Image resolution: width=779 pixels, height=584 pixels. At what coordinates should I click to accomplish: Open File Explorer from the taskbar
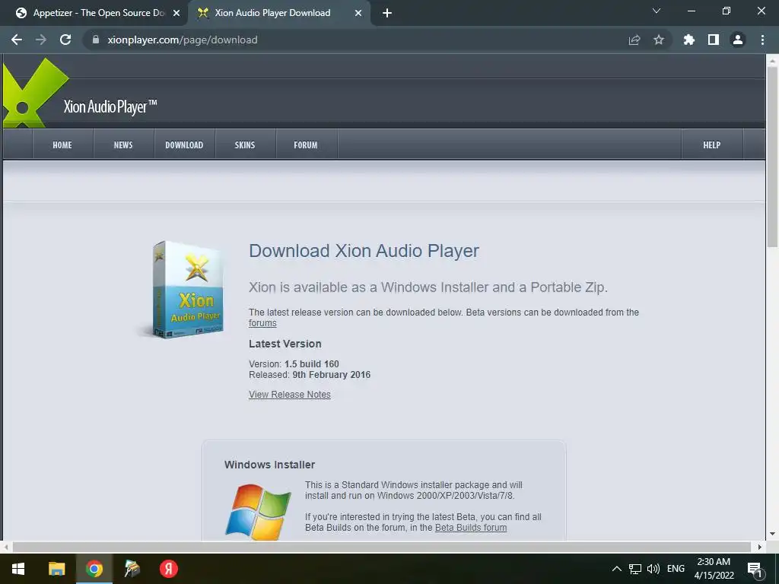(x=56, y=569)
